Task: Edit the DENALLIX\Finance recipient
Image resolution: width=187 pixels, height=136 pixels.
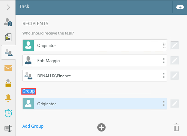Action: [175, 76]
